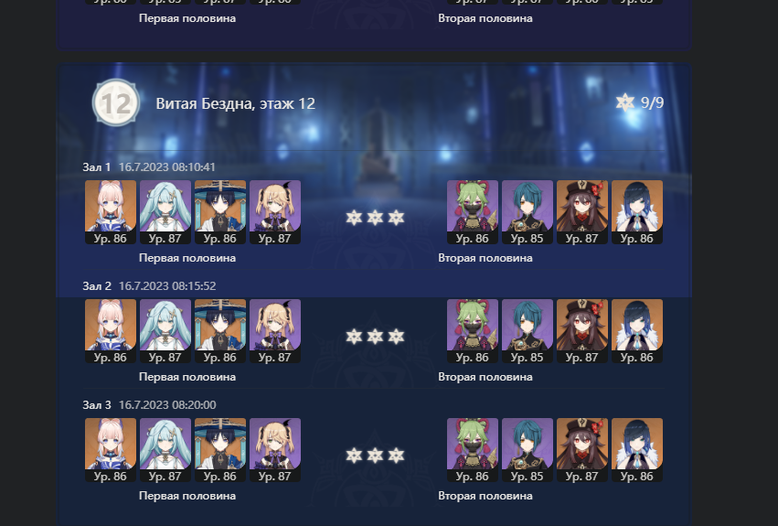
Task: Click 'Первая половина' label under Зал 2
Action: click(187, 377)
